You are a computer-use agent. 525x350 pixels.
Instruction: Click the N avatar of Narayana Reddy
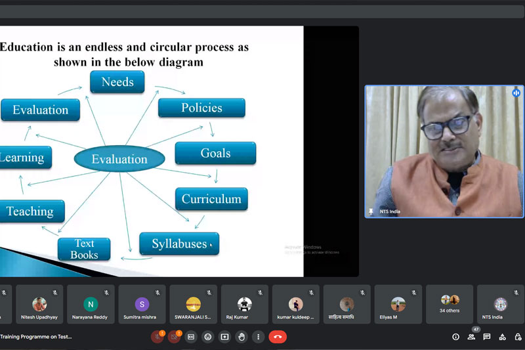(91, 304)
